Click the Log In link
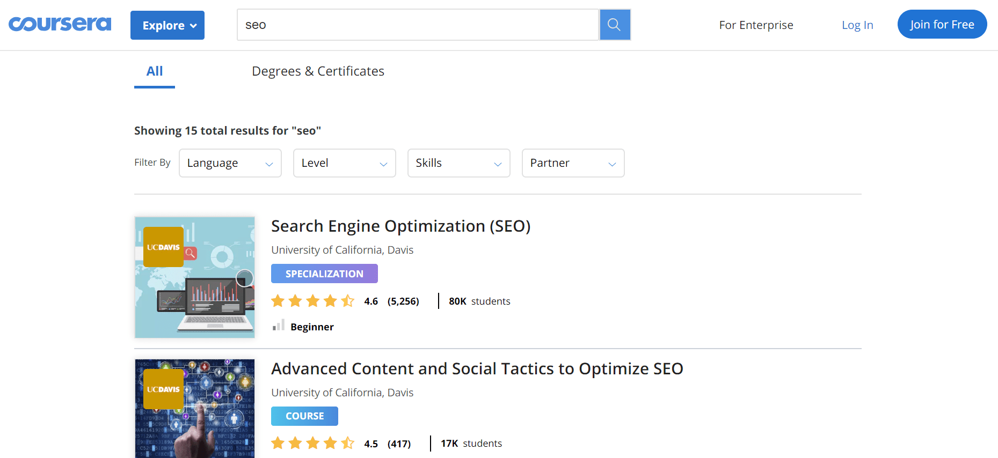998x458 pixels. click(x=857, y=25)
